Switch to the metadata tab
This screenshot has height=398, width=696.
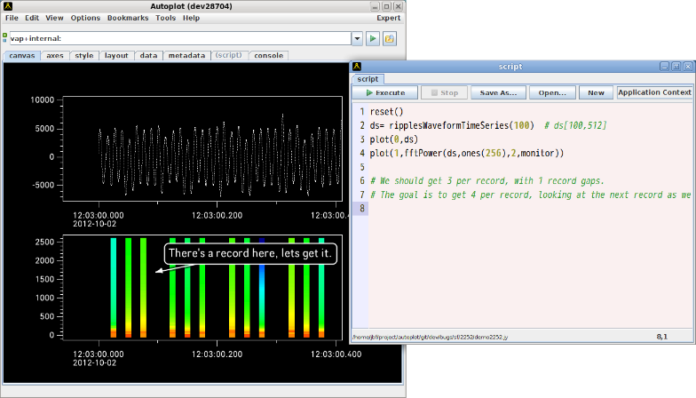[186, 55]
